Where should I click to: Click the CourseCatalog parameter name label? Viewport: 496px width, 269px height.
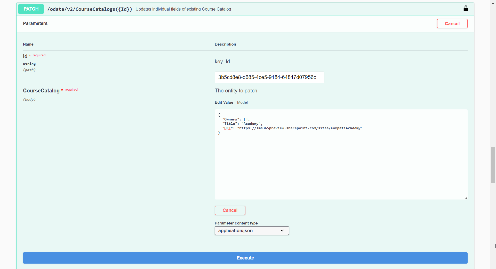coord(41,91)
